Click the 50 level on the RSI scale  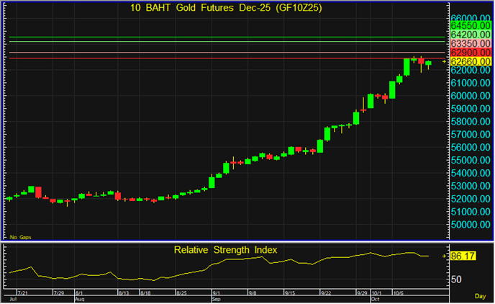click(x=457, y=280)
